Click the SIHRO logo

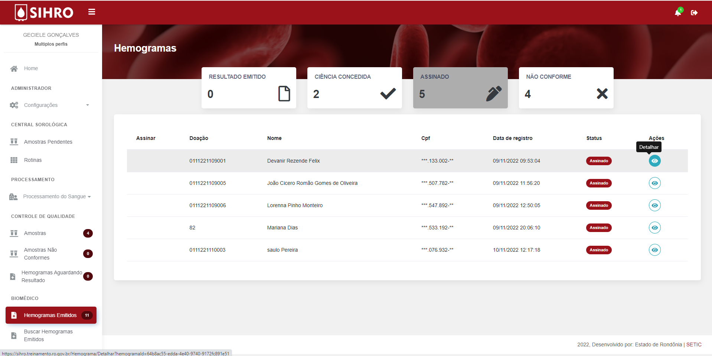(44, 13)
